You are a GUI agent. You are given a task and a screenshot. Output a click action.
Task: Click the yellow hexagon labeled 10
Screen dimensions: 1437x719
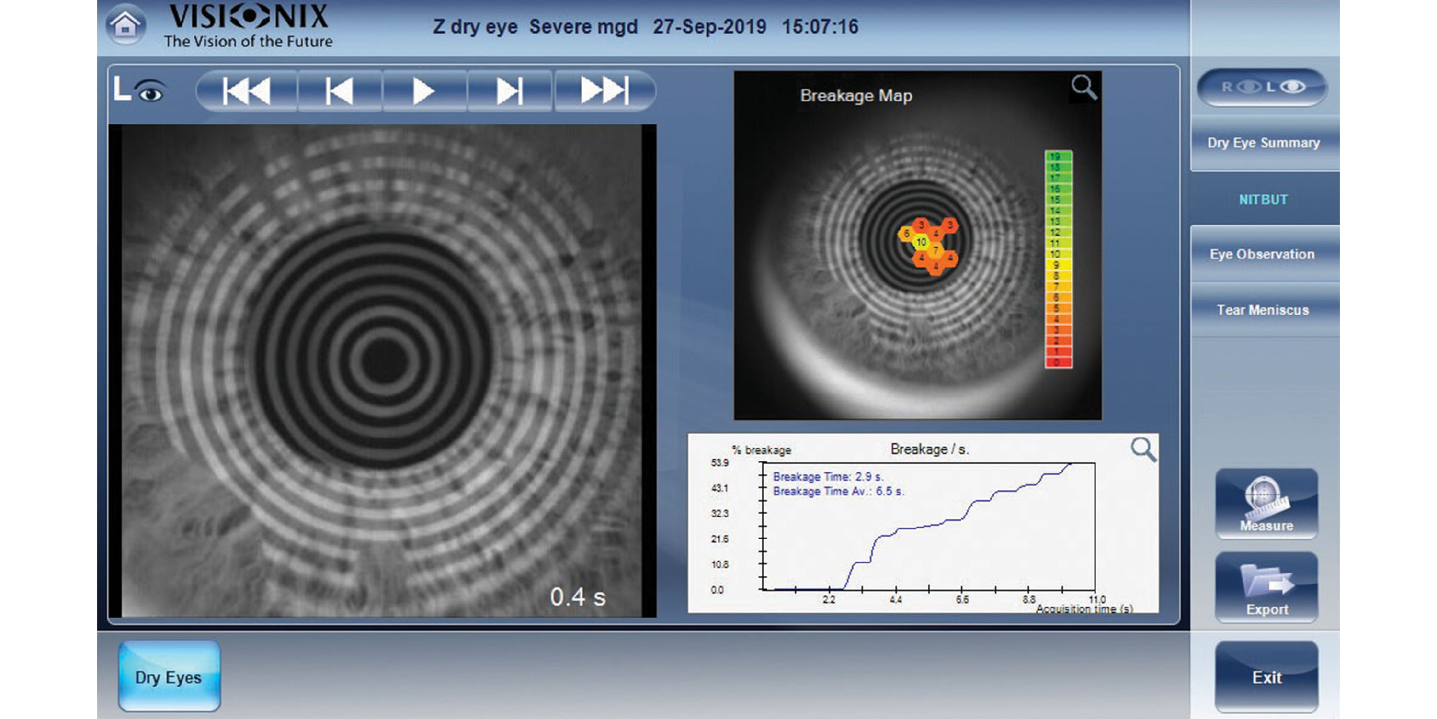921,242
